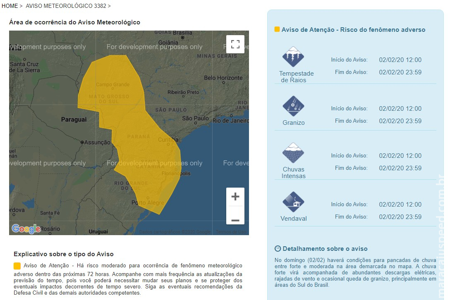The width and height of the screenshot is (450, 300).
Task: Click the Vendaval label text
Action: (x=293, y=219)
